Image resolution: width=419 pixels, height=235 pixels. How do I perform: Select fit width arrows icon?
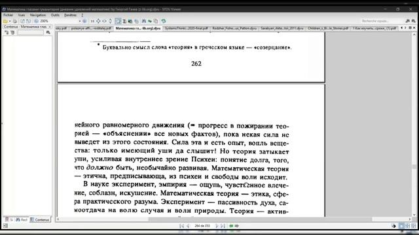[105, 21]
